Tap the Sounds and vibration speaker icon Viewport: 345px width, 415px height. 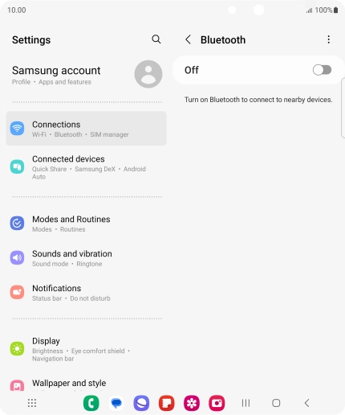17,257
